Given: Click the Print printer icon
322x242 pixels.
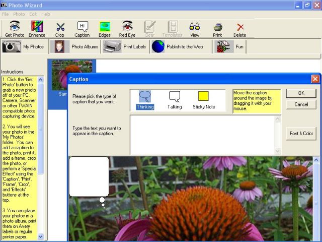Looking at the screenshot, I should tap(217, 30).
